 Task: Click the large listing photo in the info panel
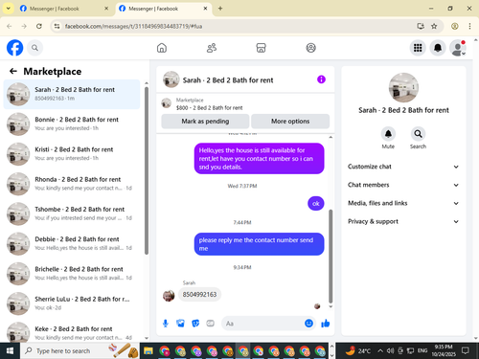403,88
